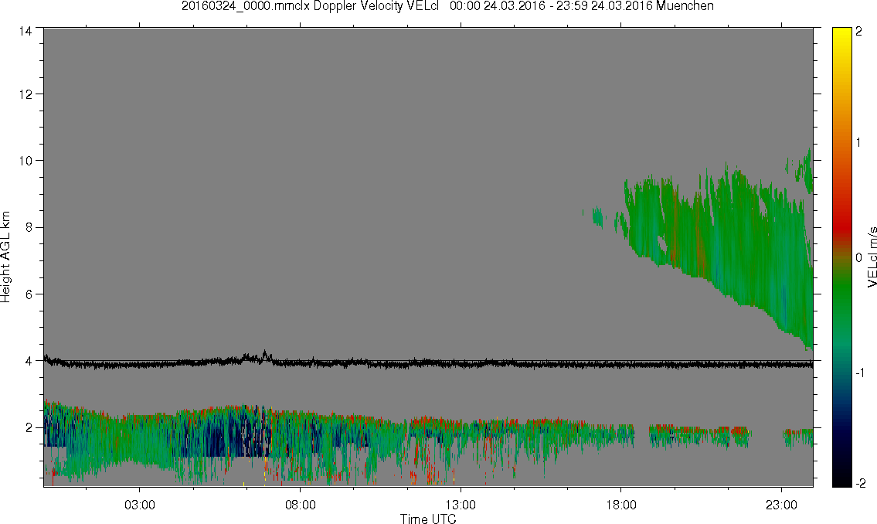Click the '23:00' time tick label
Viewport: 877px width, 524px height.
pos(782,505)
